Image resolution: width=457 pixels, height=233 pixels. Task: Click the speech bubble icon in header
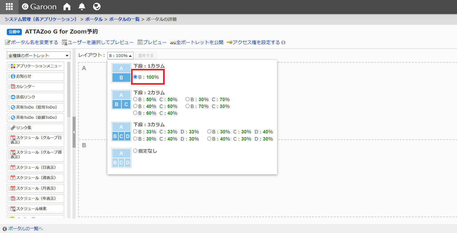click(97, 7)
